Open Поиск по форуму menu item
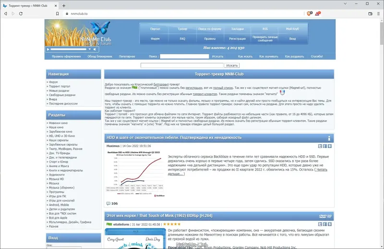This screenshot has width=384, height=249. click(210, 29)
